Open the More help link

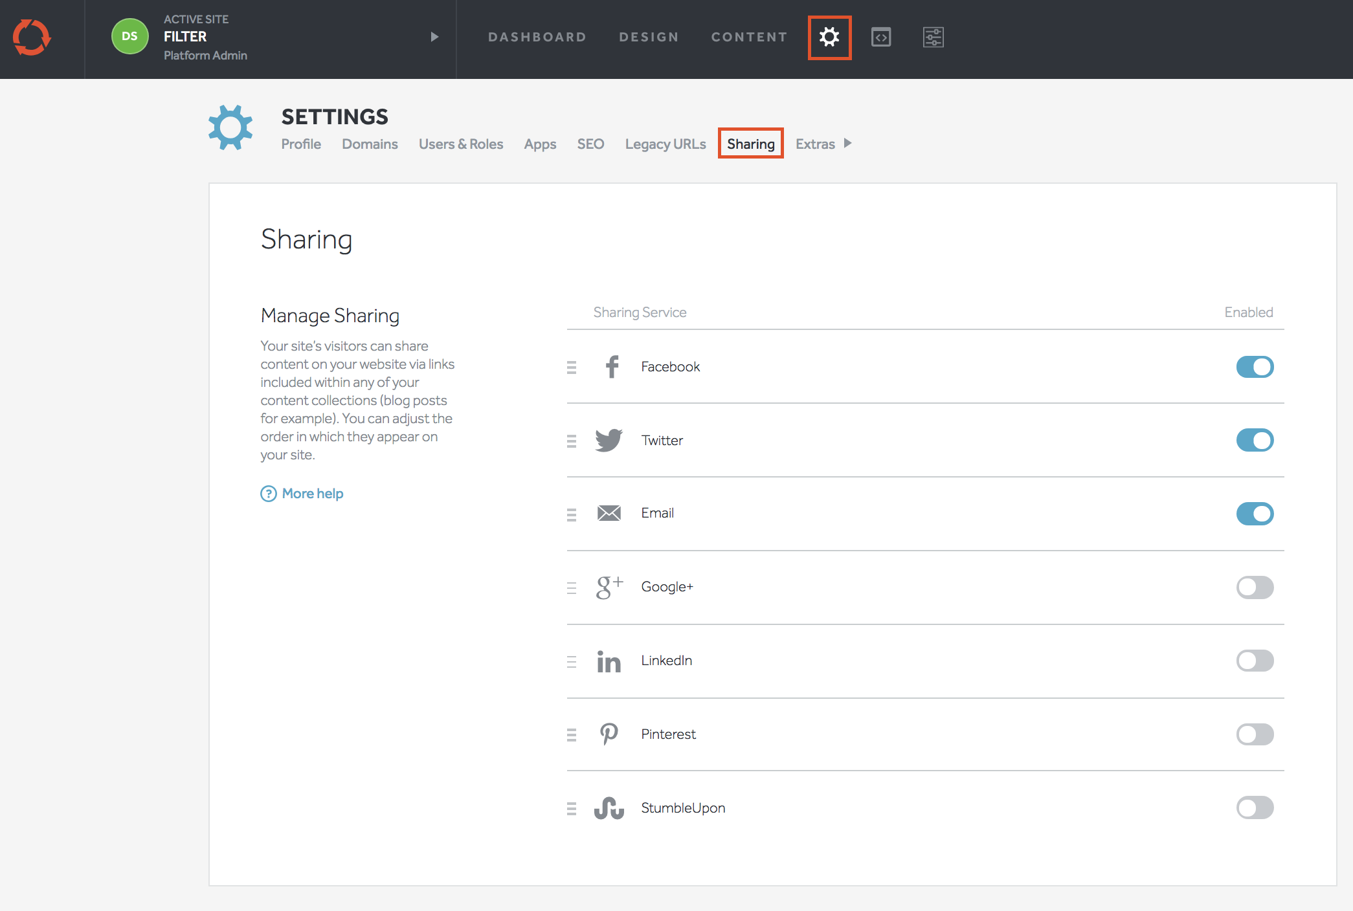pos(312,494)
